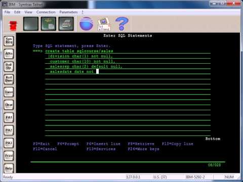Click the Sys Req keypad button
Image resolution: width=243 pixels, height=182 pixels.
pos(9,41)
